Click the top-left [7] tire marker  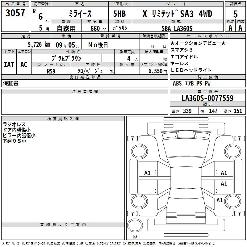pos(132,138)
